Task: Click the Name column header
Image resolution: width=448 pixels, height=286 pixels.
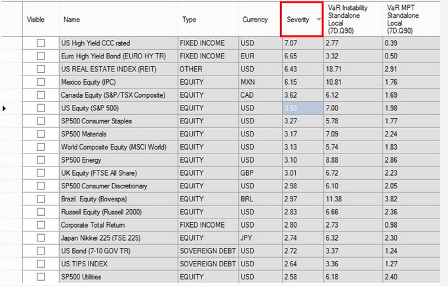Action: 117,20
